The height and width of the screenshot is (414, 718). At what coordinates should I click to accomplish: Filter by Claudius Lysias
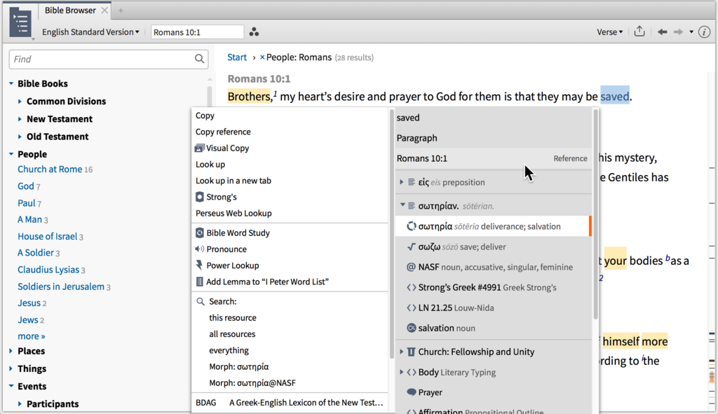click(x=48, y=270)
